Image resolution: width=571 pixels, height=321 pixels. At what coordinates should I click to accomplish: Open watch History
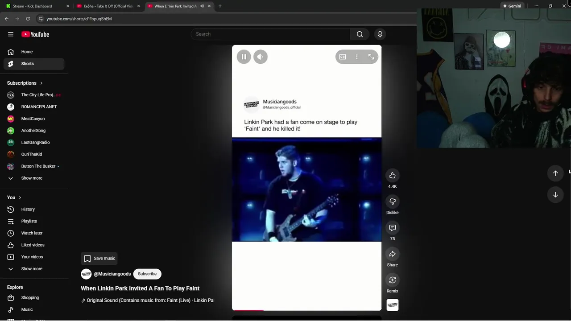[x=34, y=209]
